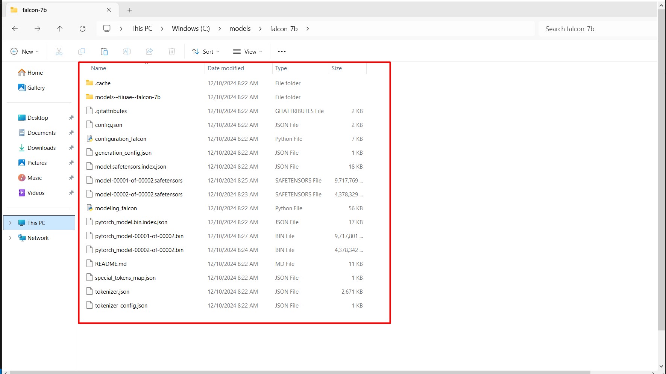Go forward in navigation history
The height and width of the screenshot is (374, 666).
37,29
